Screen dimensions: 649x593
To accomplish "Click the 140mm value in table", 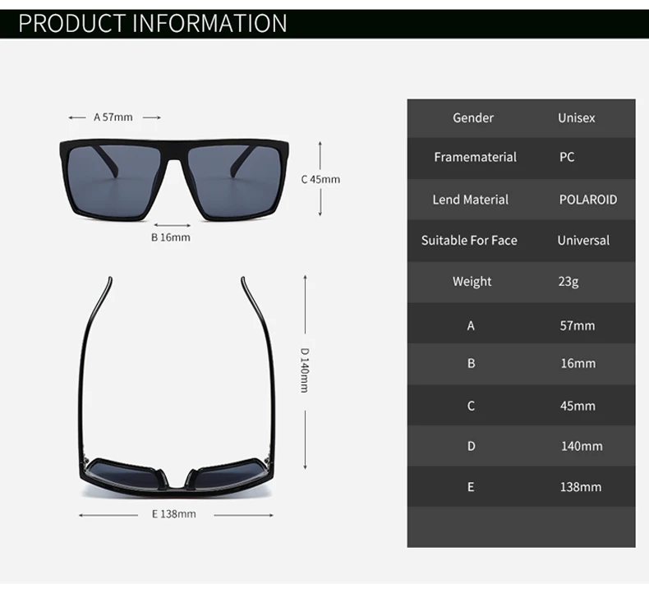I will pos(582,446).
